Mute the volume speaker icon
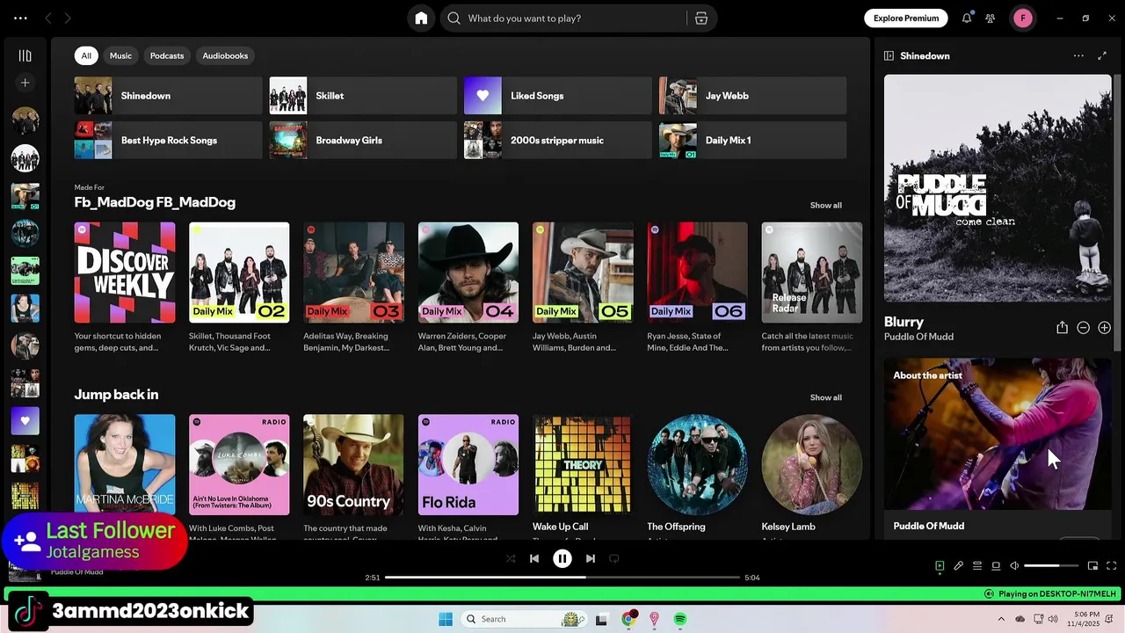The height and width of the screenshot is (633, 1125). tap(1014, 566)
